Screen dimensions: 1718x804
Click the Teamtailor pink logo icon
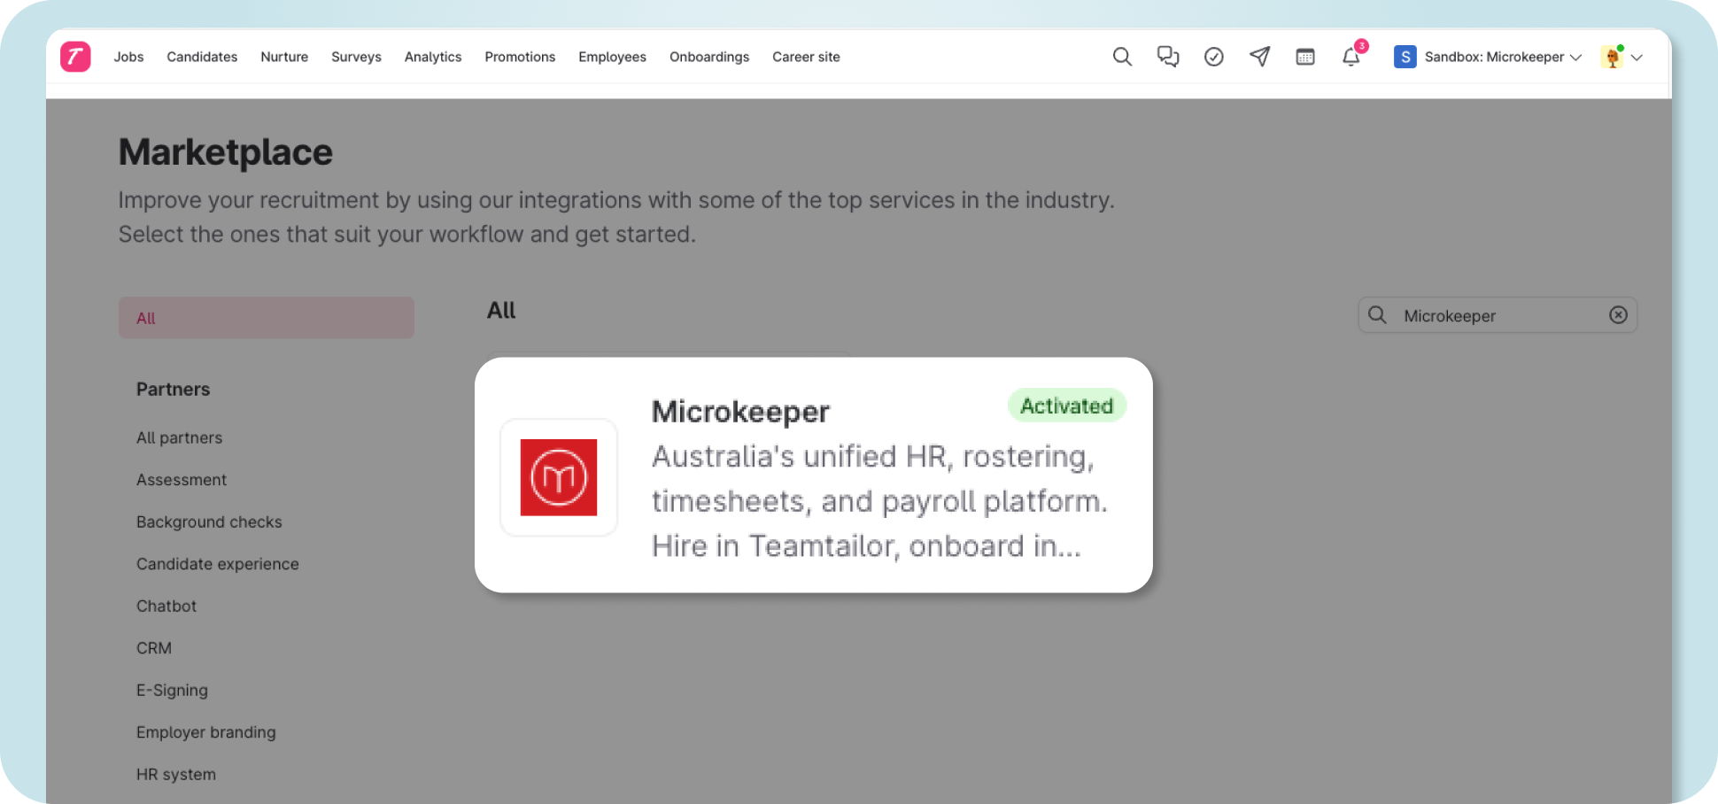[75, 57]
